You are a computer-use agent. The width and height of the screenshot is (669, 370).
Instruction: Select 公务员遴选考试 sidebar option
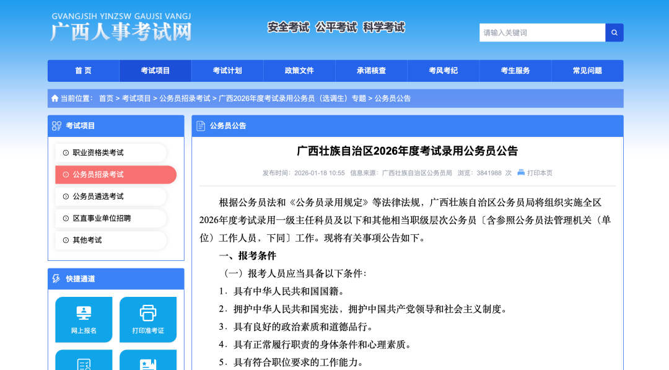click(x=98, y=196)
